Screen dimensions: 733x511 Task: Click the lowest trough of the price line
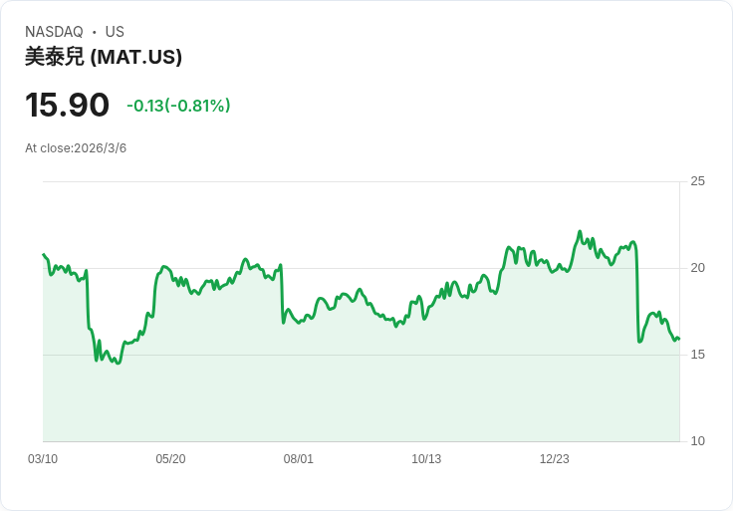119,364
